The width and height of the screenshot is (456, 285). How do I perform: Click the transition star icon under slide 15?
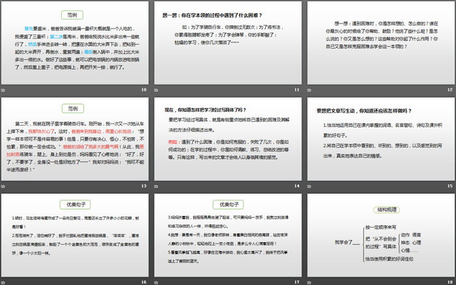click(x=309, y=186)
